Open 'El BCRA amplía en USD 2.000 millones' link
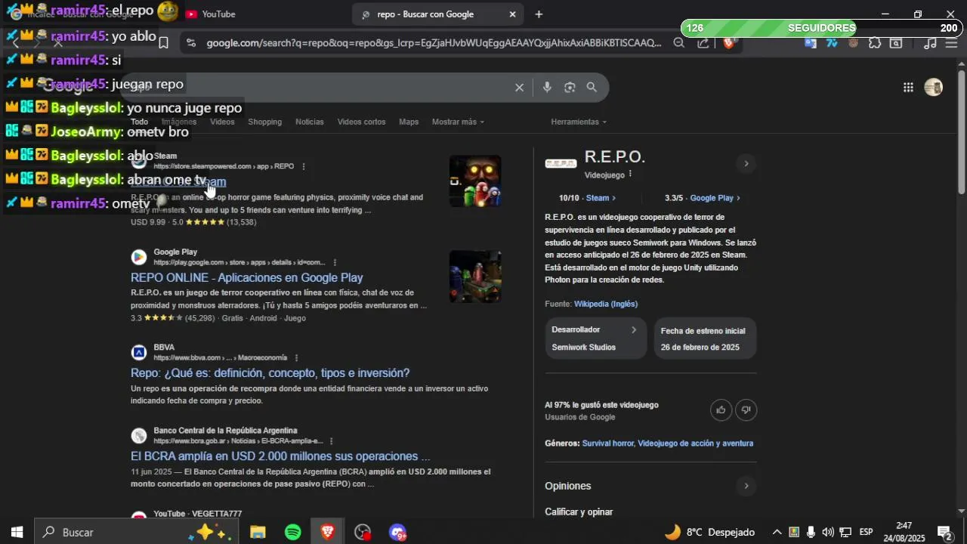Image resolution: width=967 pixels, height=544 pixels. (280, 456)
